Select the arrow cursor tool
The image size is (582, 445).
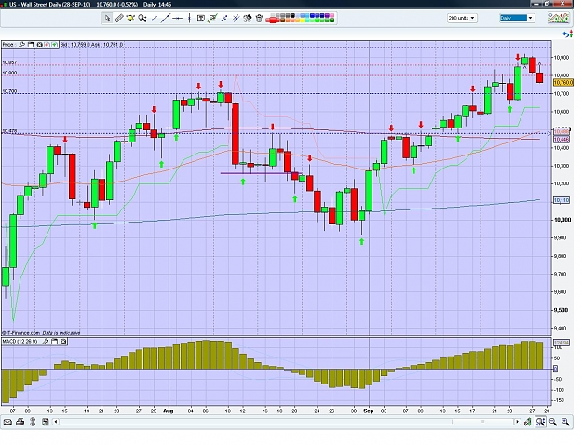point(107,18)
